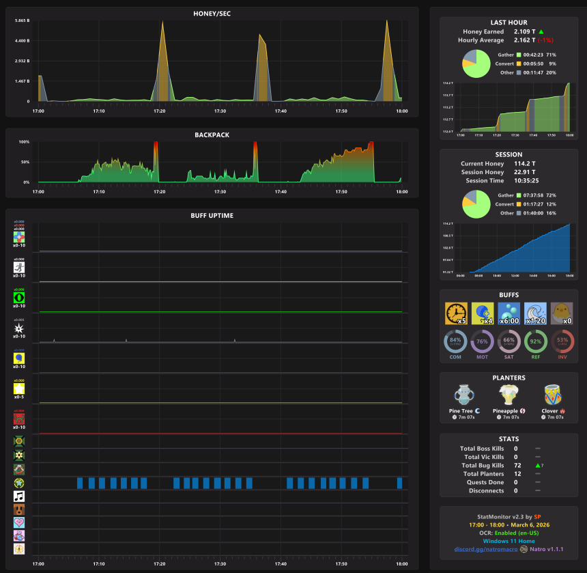This screenshot has height=573, width=587.
Task: Click the crescent moon icon beside Pine Tree
Action: pyautogui.click(x=478, y=411)
